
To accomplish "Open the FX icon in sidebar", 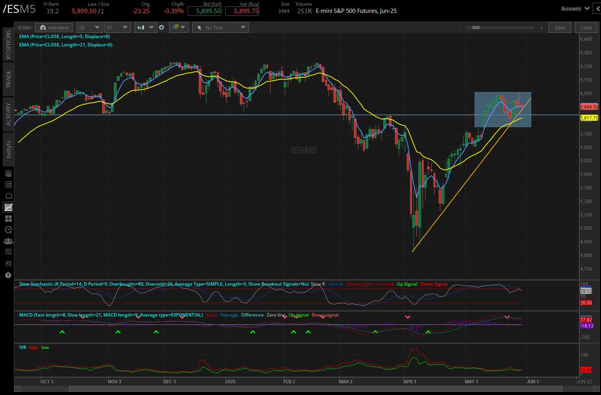I will pyautogui.click(x=8, y=263).
